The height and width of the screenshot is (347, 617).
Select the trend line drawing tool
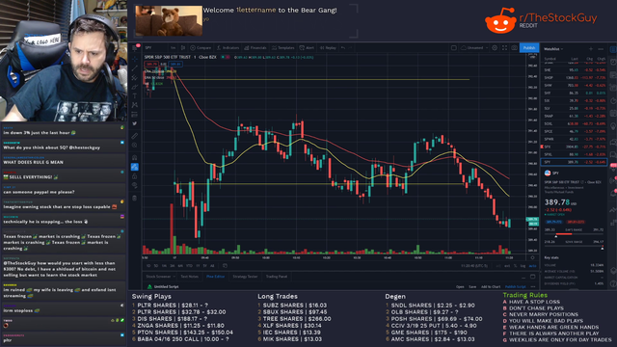pos(135,68)
